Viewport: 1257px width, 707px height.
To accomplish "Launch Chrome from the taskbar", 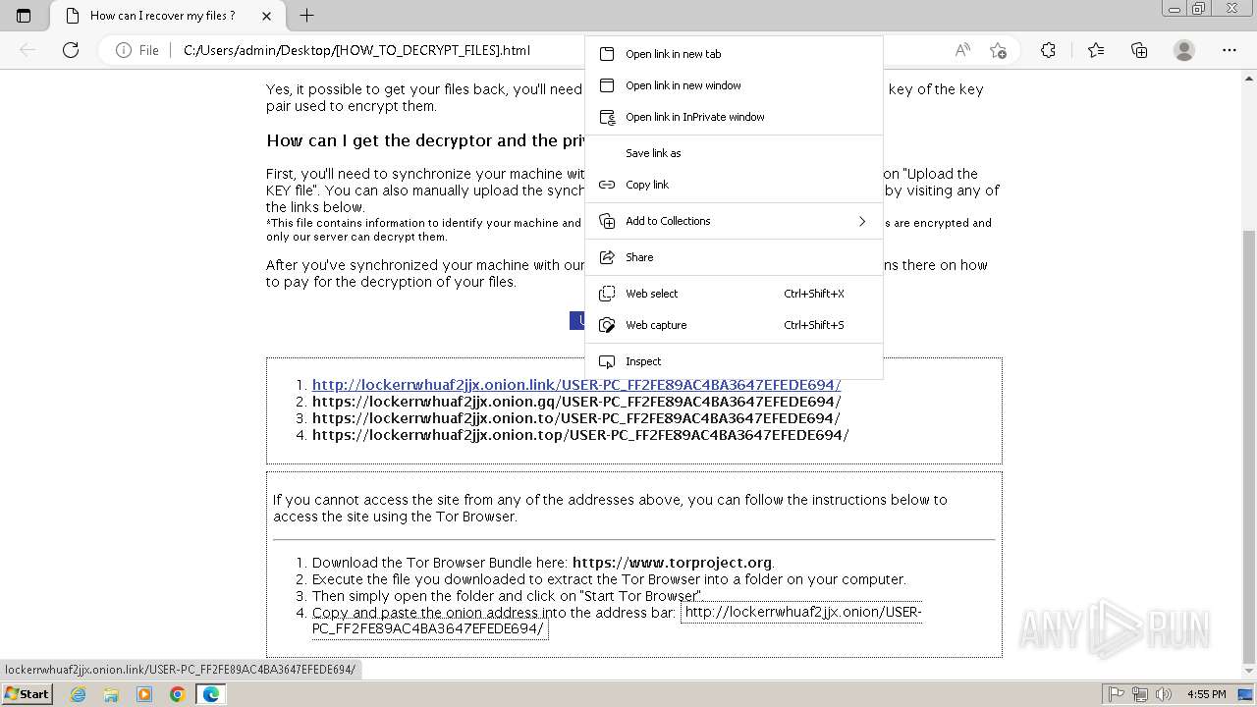I will pos(177,694).
